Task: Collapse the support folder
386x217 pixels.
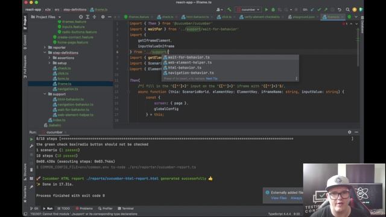Action: [45, 94]
